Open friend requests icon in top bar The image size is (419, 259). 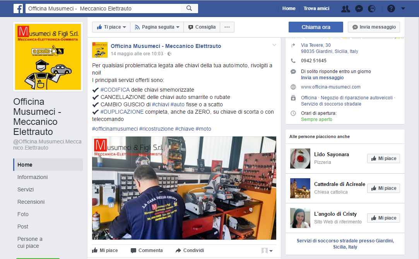pos(345,9)
